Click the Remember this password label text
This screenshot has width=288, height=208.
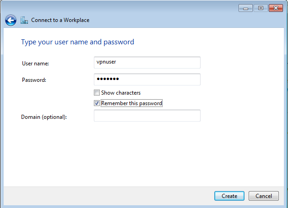tap(131, 103)
